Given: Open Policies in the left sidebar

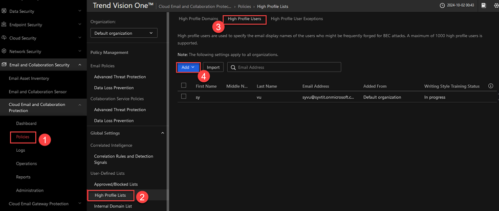Looking at the screenshot, I should [x=23, y=137].
